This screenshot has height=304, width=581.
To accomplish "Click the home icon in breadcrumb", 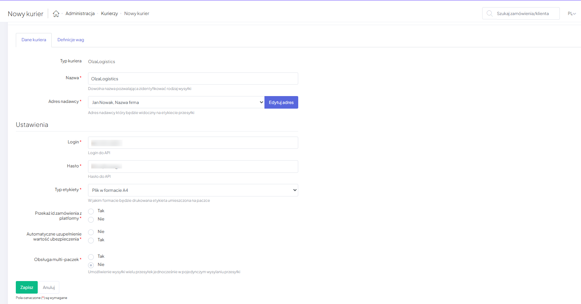I will pos(56,14).
